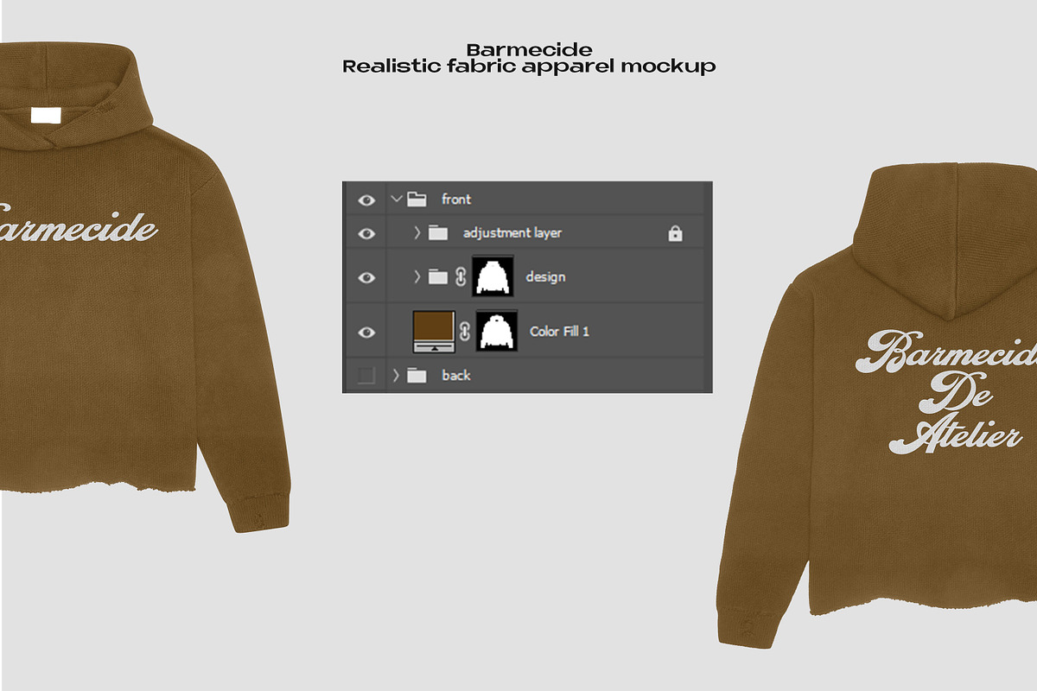1037x691 pixels.
Task: Show the back group via its empty visibility box
Action: pos(366,375)
